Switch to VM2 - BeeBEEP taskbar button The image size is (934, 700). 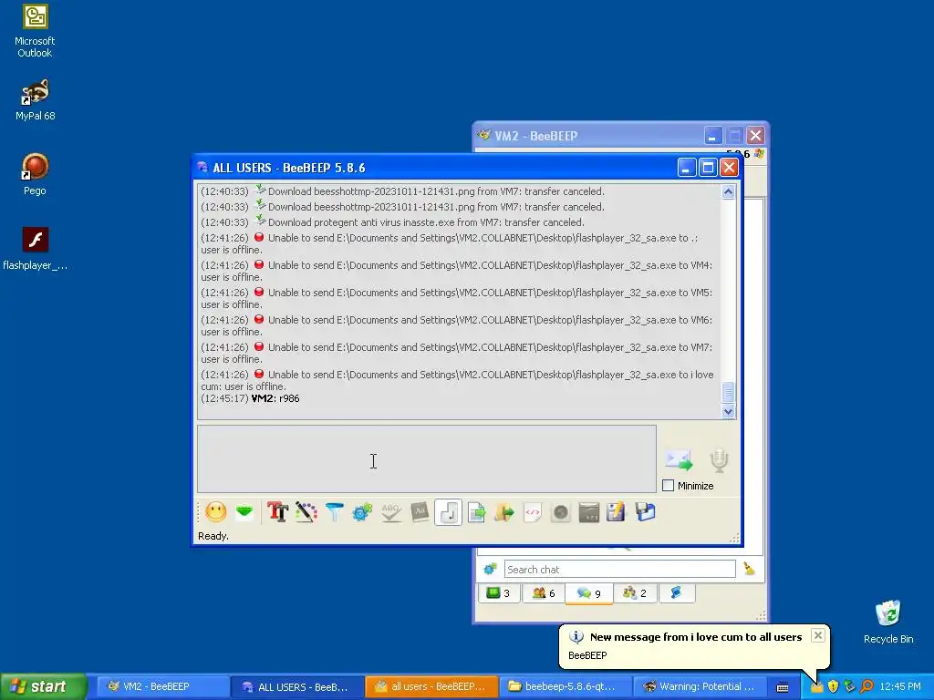click(162, 687)
